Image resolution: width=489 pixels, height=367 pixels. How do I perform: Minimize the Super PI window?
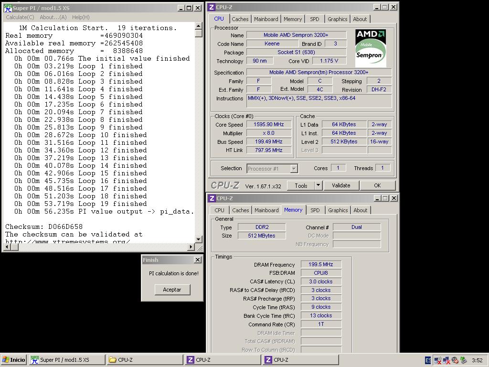click(181, 8)
